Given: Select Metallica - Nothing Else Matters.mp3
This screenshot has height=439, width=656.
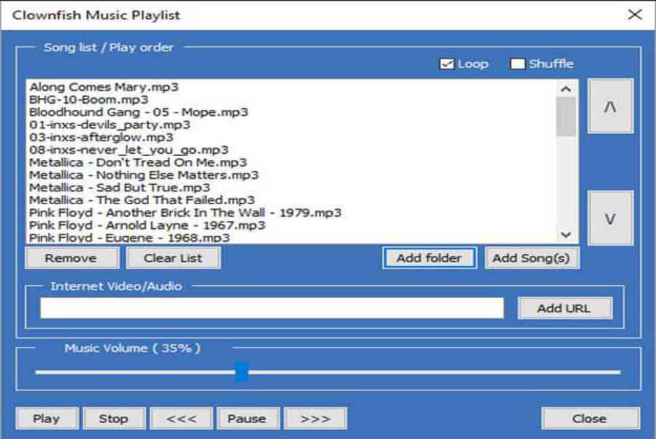Looking at the screenshot, I should click(x=144, y=175).
